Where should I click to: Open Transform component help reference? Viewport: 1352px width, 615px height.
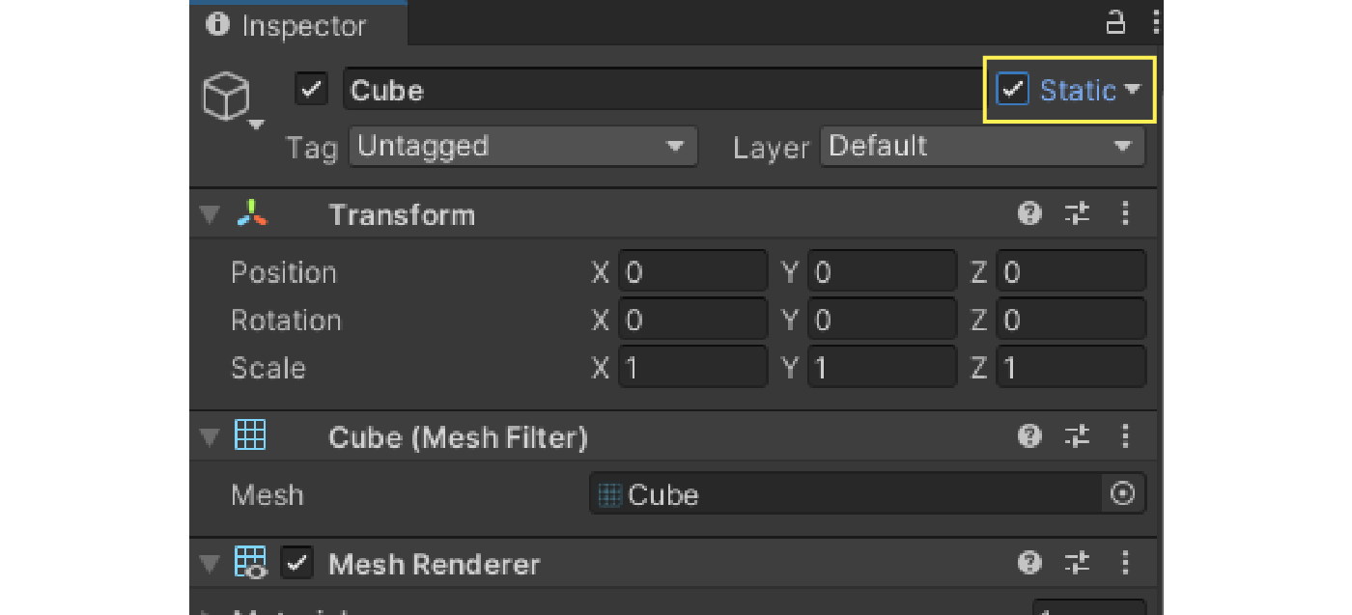[x=1029, y=213]
